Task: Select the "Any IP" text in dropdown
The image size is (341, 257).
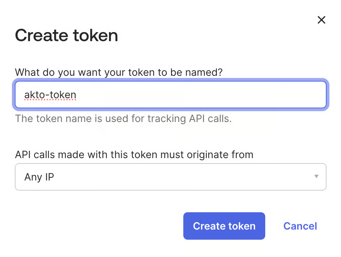Action: (x=39, y=177)
